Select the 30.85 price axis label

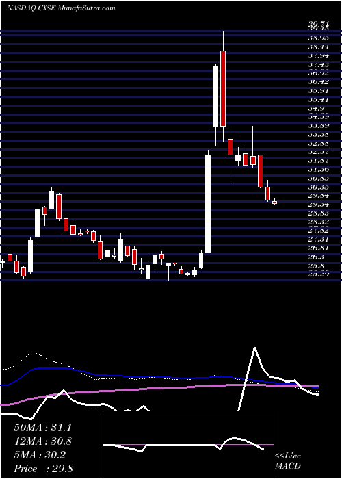[319, 179]
